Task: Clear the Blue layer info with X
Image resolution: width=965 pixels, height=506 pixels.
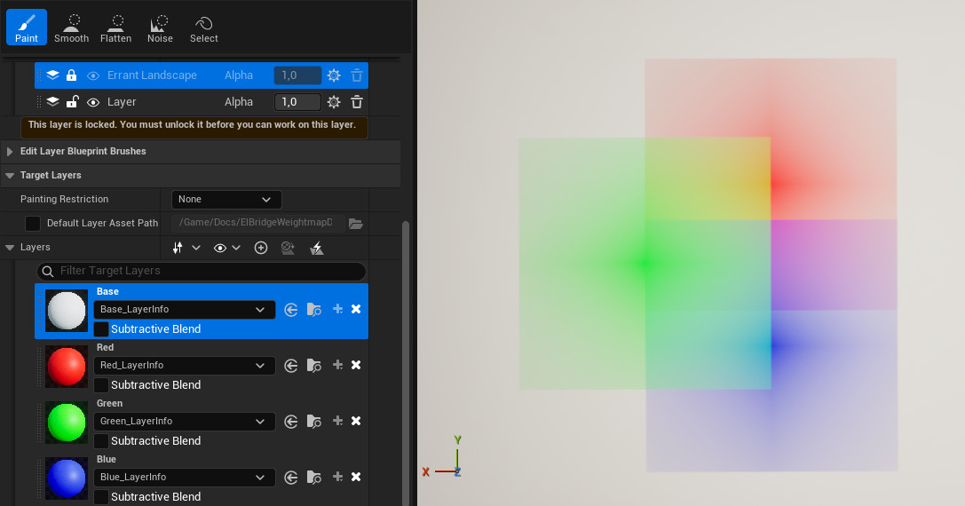Action: (356, 477)
